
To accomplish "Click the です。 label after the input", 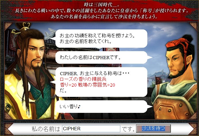I will pyautogui.click(x=128, y=129).
